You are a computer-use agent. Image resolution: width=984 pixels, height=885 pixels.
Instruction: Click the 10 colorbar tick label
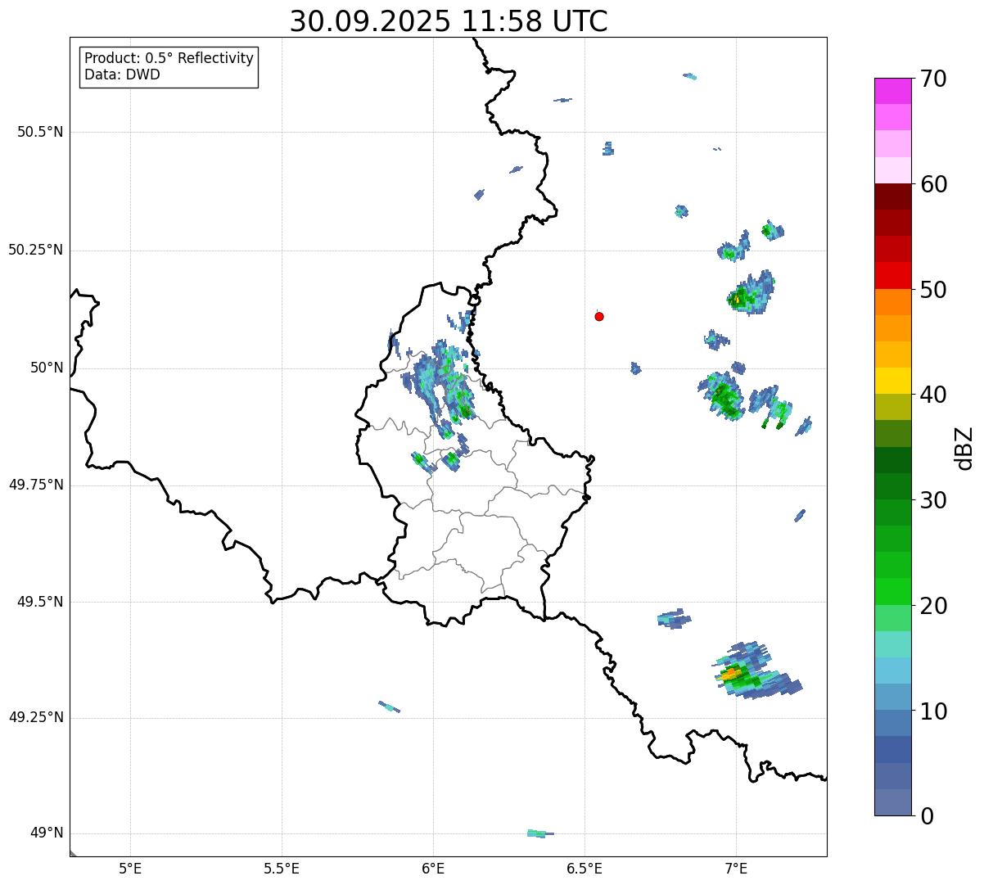tap(933, 711)
